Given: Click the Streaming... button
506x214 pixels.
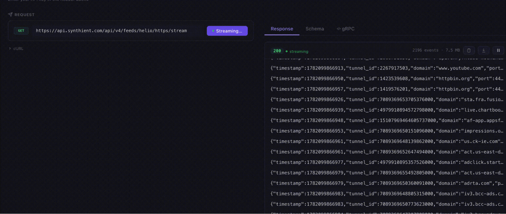Looking at the screenshot, I should [227, 31].
